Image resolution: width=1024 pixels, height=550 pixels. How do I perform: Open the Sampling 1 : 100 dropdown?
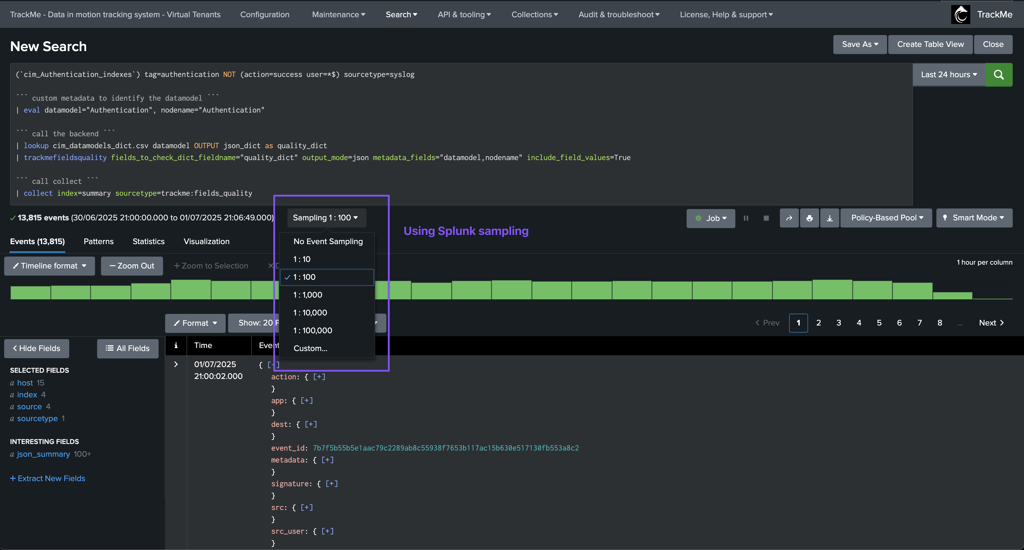(326, 218)
